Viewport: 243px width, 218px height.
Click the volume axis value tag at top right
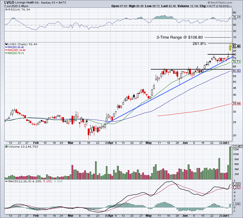(237, 146)
